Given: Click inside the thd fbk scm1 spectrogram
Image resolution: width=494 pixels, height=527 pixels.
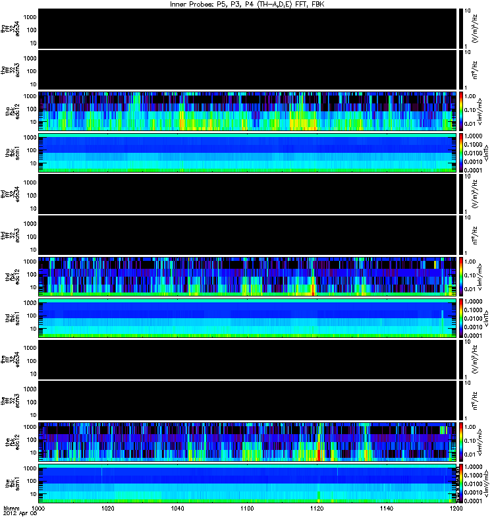Looking at the screenshot, I should pos(248,318).
